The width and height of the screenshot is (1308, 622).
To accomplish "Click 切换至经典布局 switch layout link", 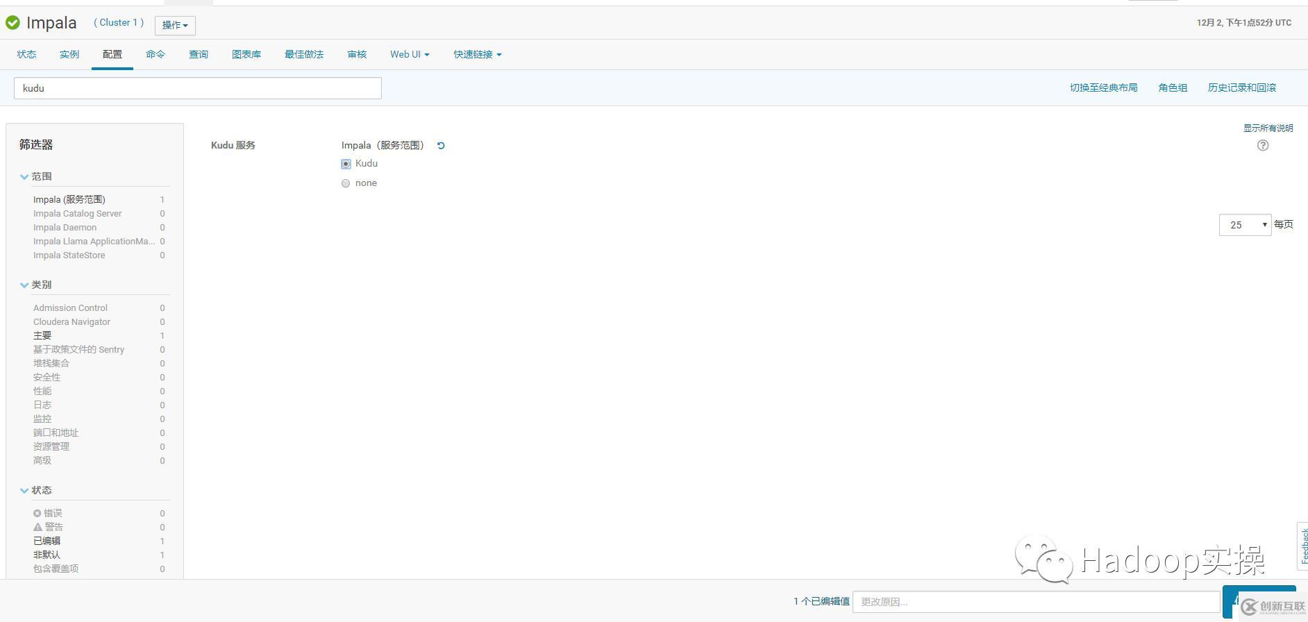I will [1103, 87].
